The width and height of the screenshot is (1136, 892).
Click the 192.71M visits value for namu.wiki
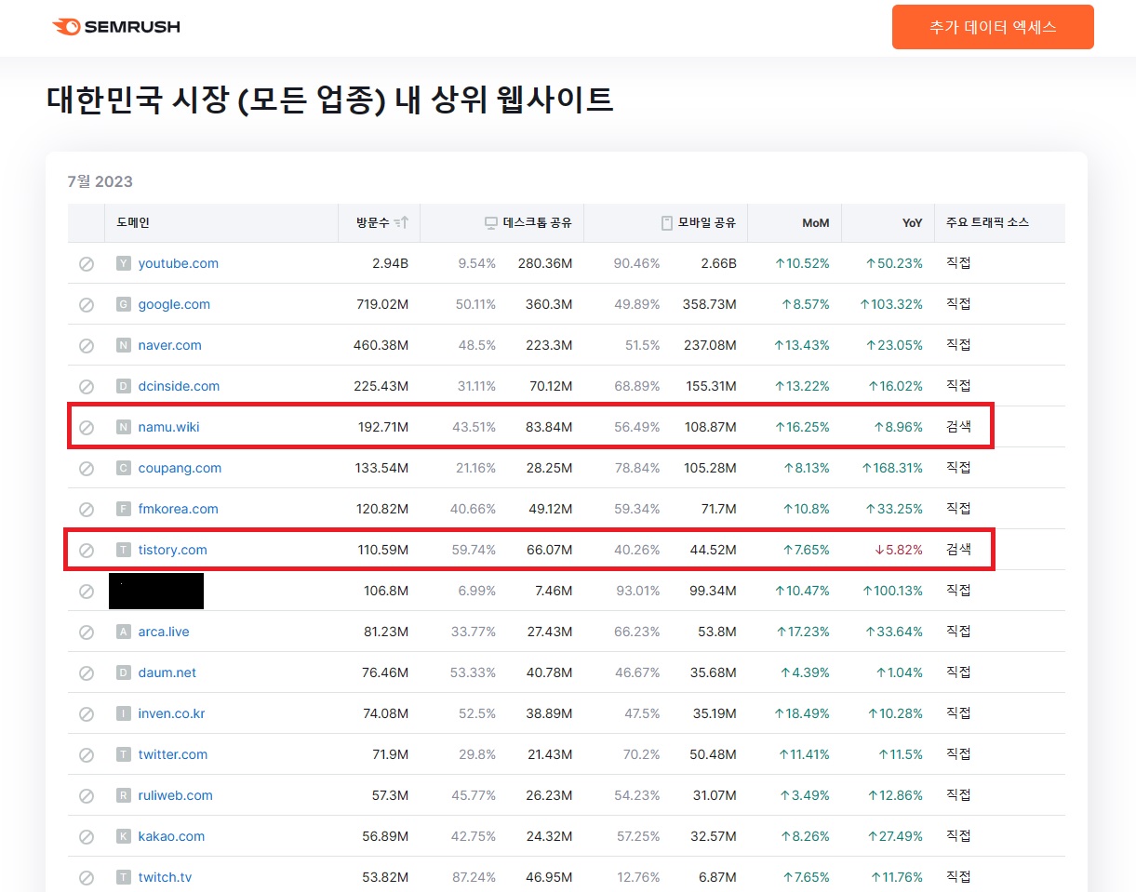(x=383, y=427)
